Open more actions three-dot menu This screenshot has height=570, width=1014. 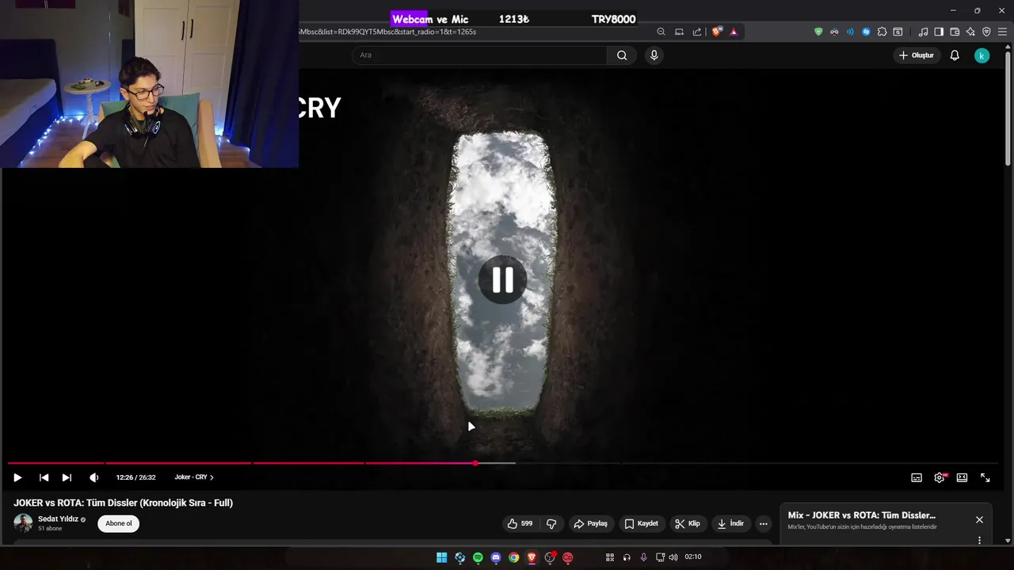[763, 523]
